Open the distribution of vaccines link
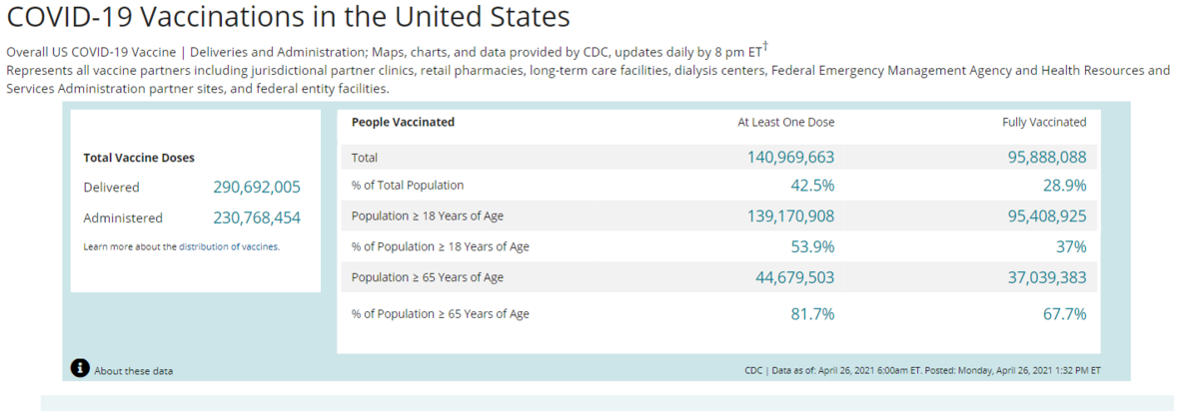 pos(229,246)
